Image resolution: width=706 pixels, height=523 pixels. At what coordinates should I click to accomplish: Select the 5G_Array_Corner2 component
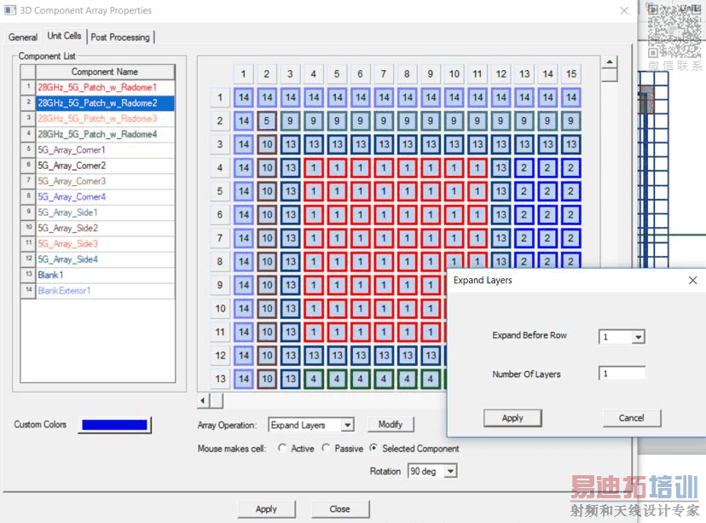click(x=105, y=166)
